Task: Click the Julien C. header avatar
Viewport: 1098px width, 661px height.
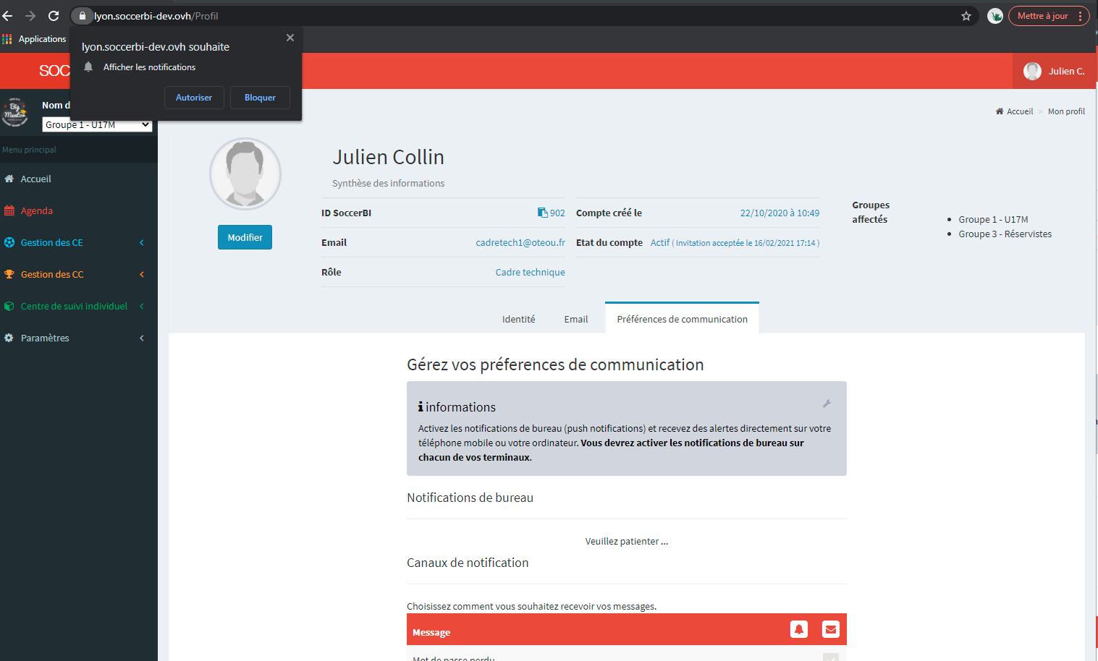Action: (x=1032, y=71)
